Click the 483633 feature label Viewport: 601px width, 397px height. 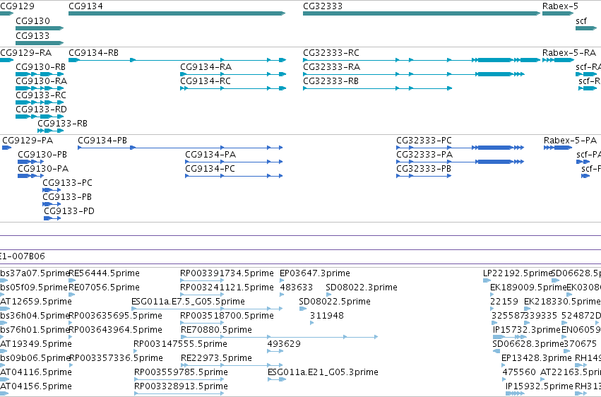pyautogui.click(x=297, y=288)
